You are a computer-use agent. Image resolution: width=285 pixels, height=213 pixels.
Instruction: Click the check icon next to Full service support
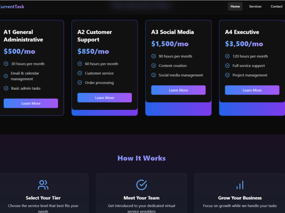coord(227,66)
